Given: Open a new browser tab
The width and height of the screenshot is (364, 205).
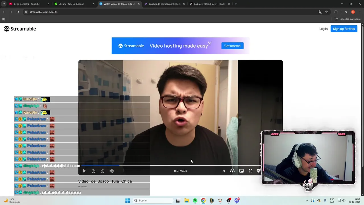Looking at the screenshot, I should point(236,4).
